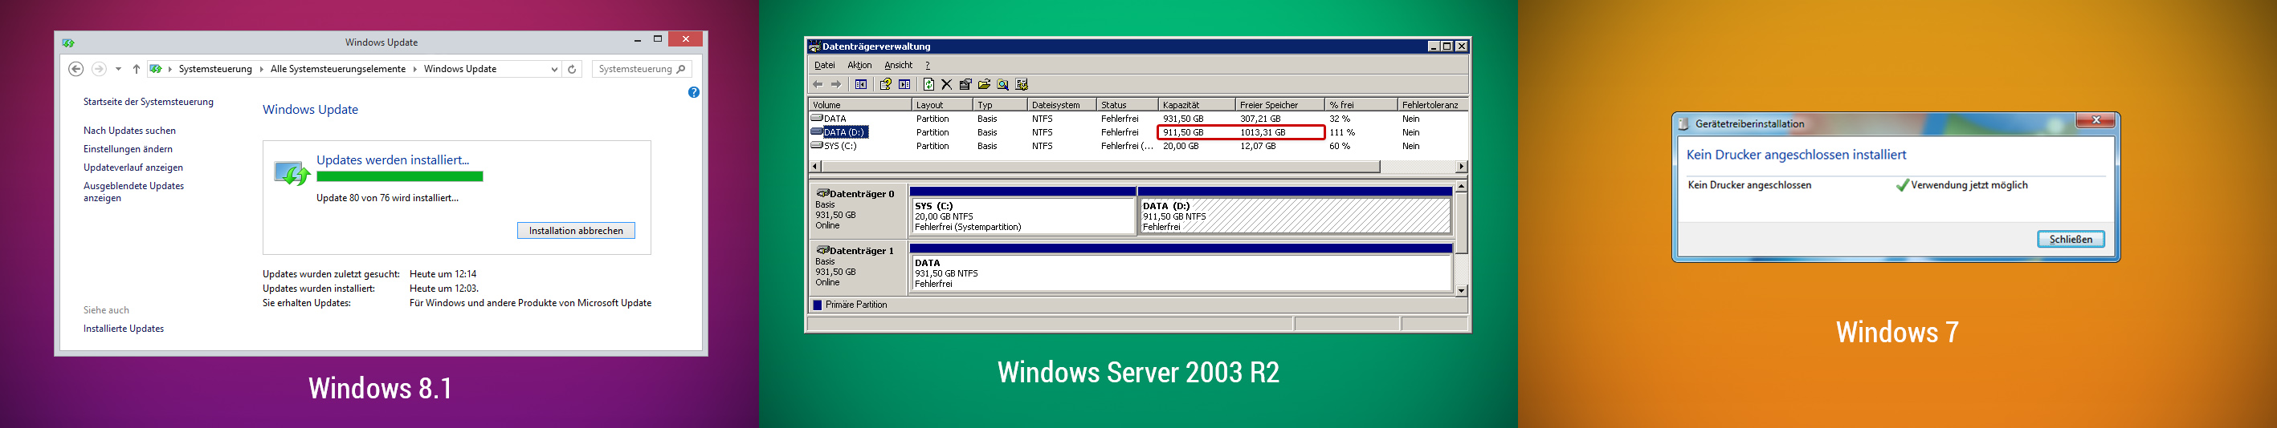2277x428 pixels.
Task: Open Updateverlauf anzeigen link
Action: 133,168
